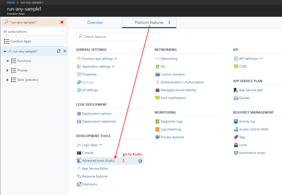
Task: Clear the search filter with red X
Action: click(x=62, y=22)
